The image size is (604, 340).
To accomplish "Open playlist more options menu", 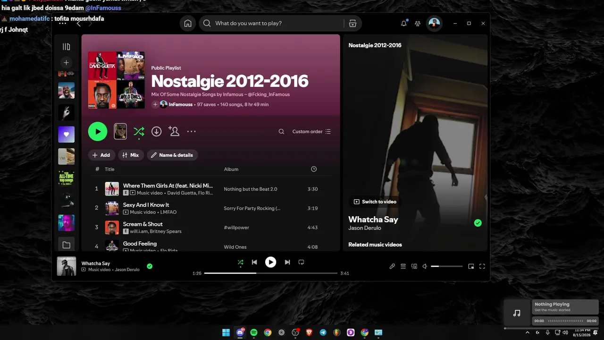I will pyautogui.click(x=191, y=132).
